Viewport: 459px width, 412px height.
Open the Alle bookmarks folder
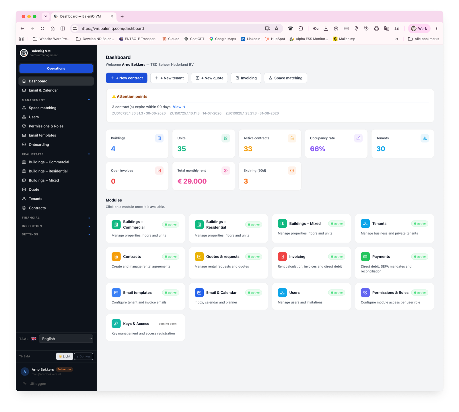[423, 39]
